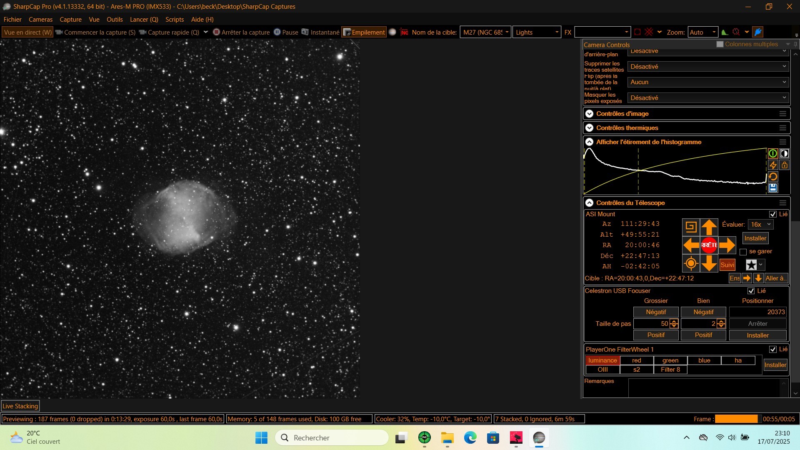
Task: Open the Zoom Auto dropdown
Action: [x=702, y=32]
